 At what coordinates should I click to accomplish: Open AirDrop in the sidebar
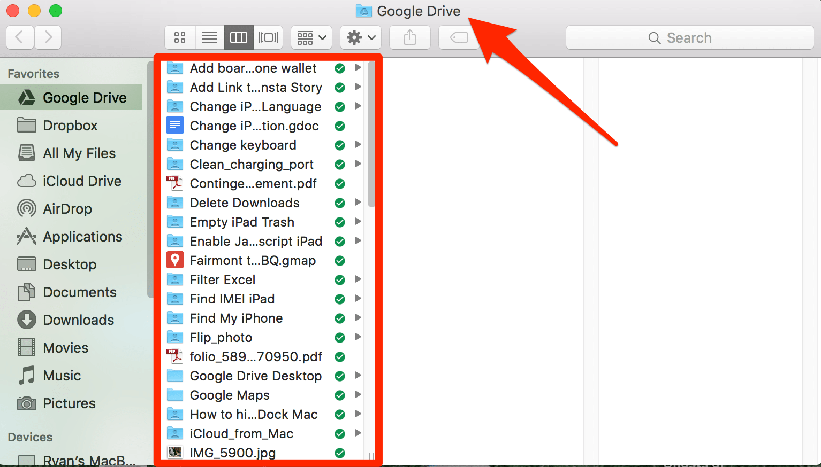71,209
